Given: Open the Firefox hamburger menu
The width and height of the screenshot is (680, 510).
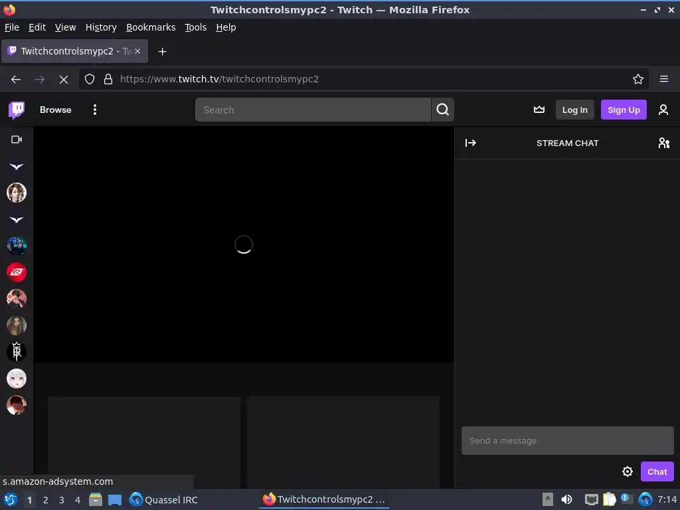Looking at the screenshot, I should pyautogui.click(x=663, y=79).
